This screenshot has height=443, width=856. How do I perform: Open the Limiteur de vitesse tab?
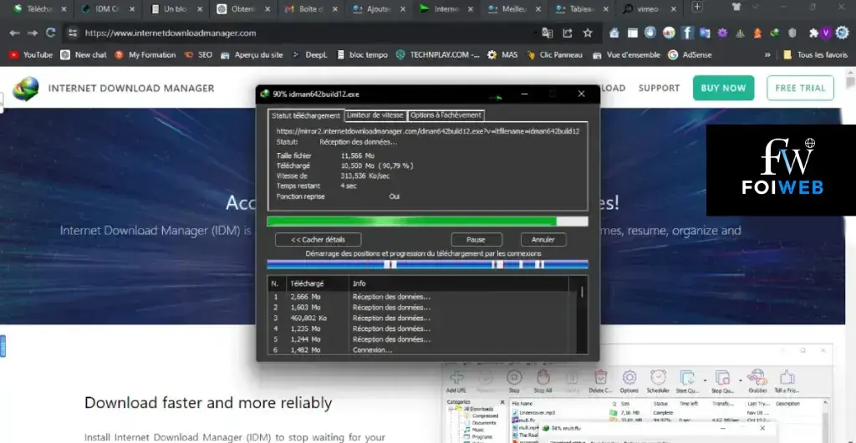[375, 115]
